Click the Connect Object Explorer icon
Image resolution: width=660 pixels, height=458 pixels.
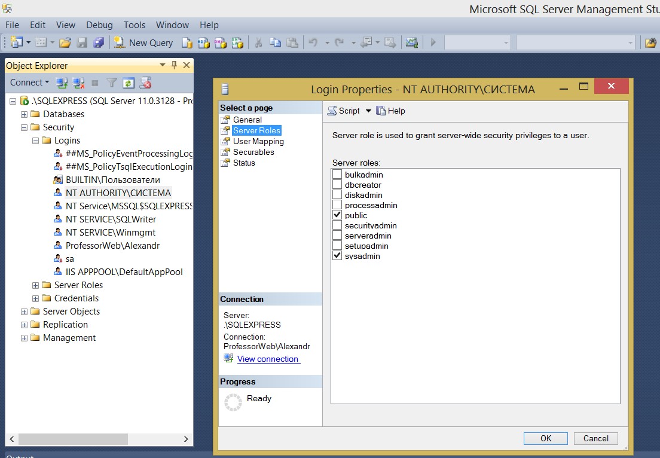[62, 83]
